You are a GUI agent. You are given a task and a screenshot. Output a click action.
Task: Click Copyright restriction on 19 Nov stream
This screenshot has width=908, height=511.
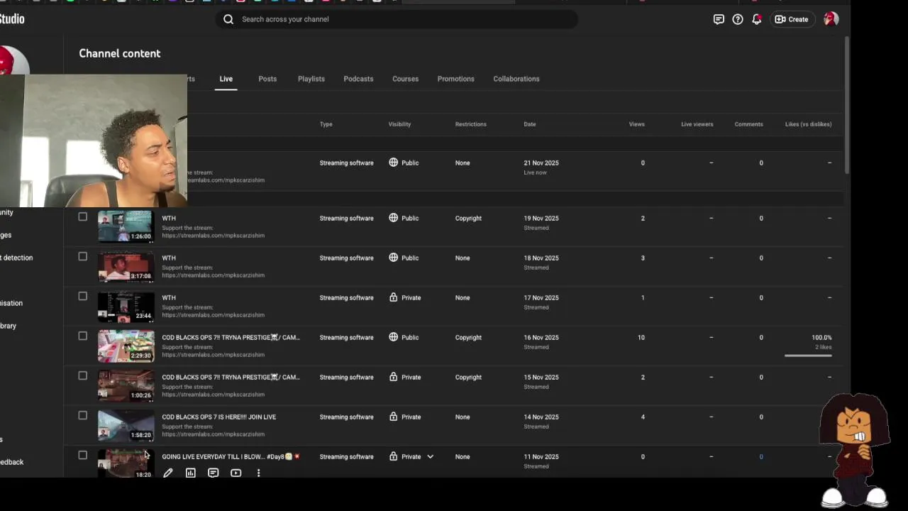pyautogui.click(x=468, y=218)
